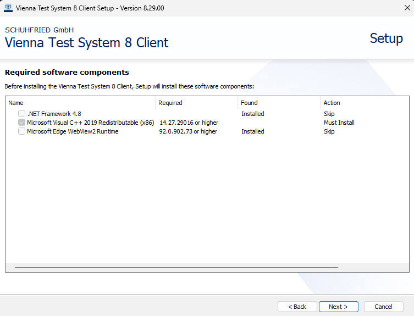Click the 92.0.902.73 or higher version cell
Image resolution: width=414 pixels, height=316 pixels.
188,131
